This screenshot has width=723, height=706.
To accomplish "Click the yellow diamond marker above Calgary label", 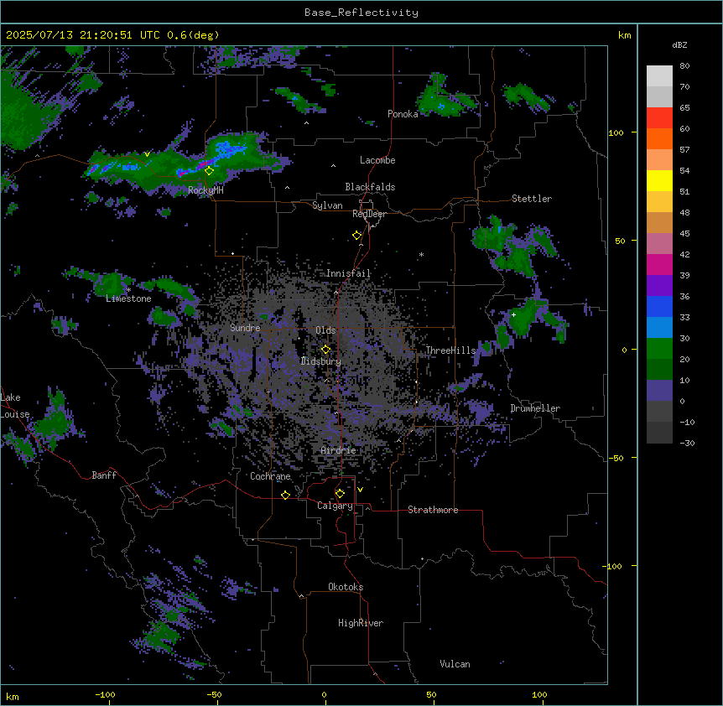I will 340,494.
